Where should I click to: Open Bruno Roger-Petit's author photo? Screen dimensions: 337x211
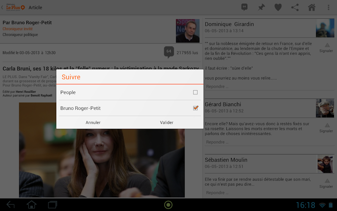pyautogui.click(x=188, y=31)
